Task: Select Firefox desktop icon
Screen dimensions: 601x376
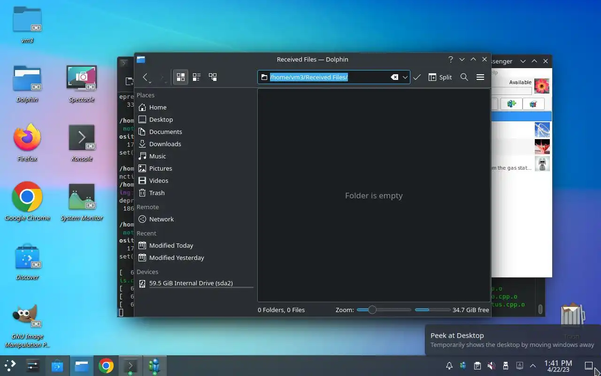Action: coord(27,143)
